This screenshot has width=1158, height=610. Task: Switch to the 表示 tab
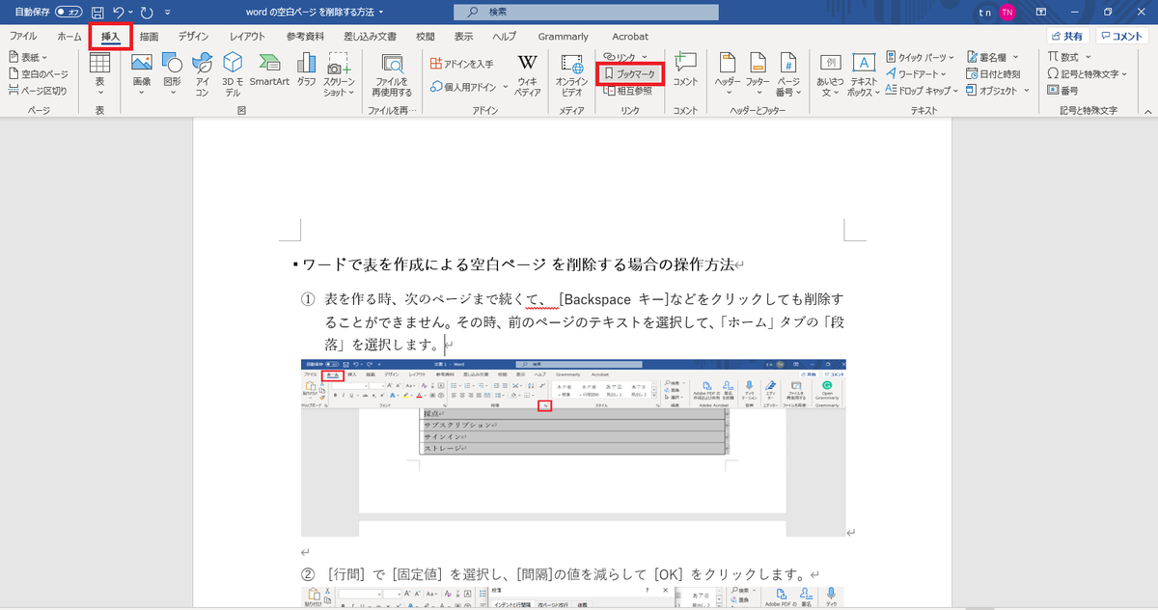[463, 36]
